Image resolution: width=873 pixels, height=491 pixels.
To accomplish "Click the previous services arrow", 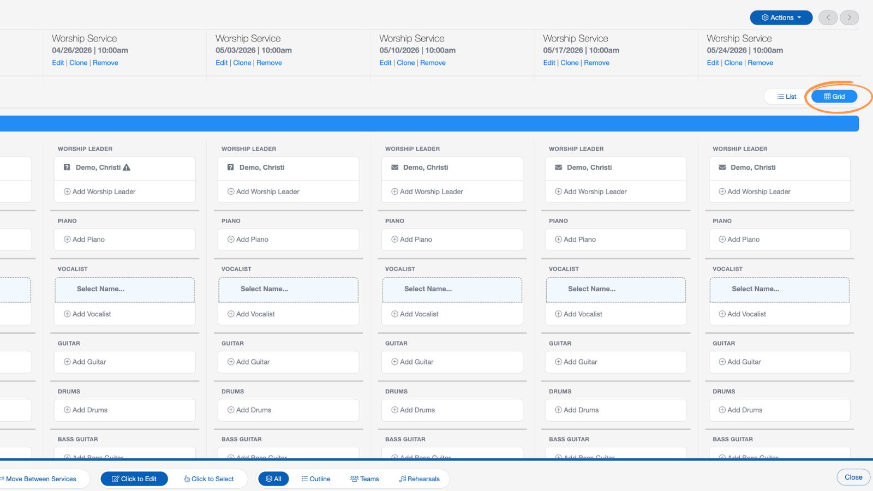I will coord(828,17).
